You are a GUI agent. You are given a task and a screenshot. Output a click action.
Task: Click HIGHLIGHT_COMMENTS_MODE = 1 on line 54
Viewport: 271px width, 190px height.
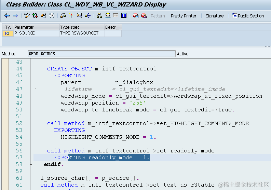tap(107, 137)
